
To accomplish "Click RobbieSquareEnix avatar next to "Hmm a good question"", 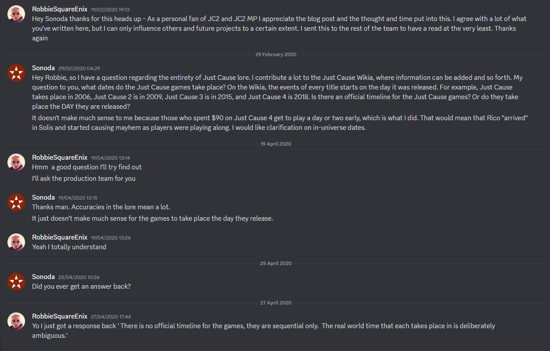I will (x=16, y=162).
